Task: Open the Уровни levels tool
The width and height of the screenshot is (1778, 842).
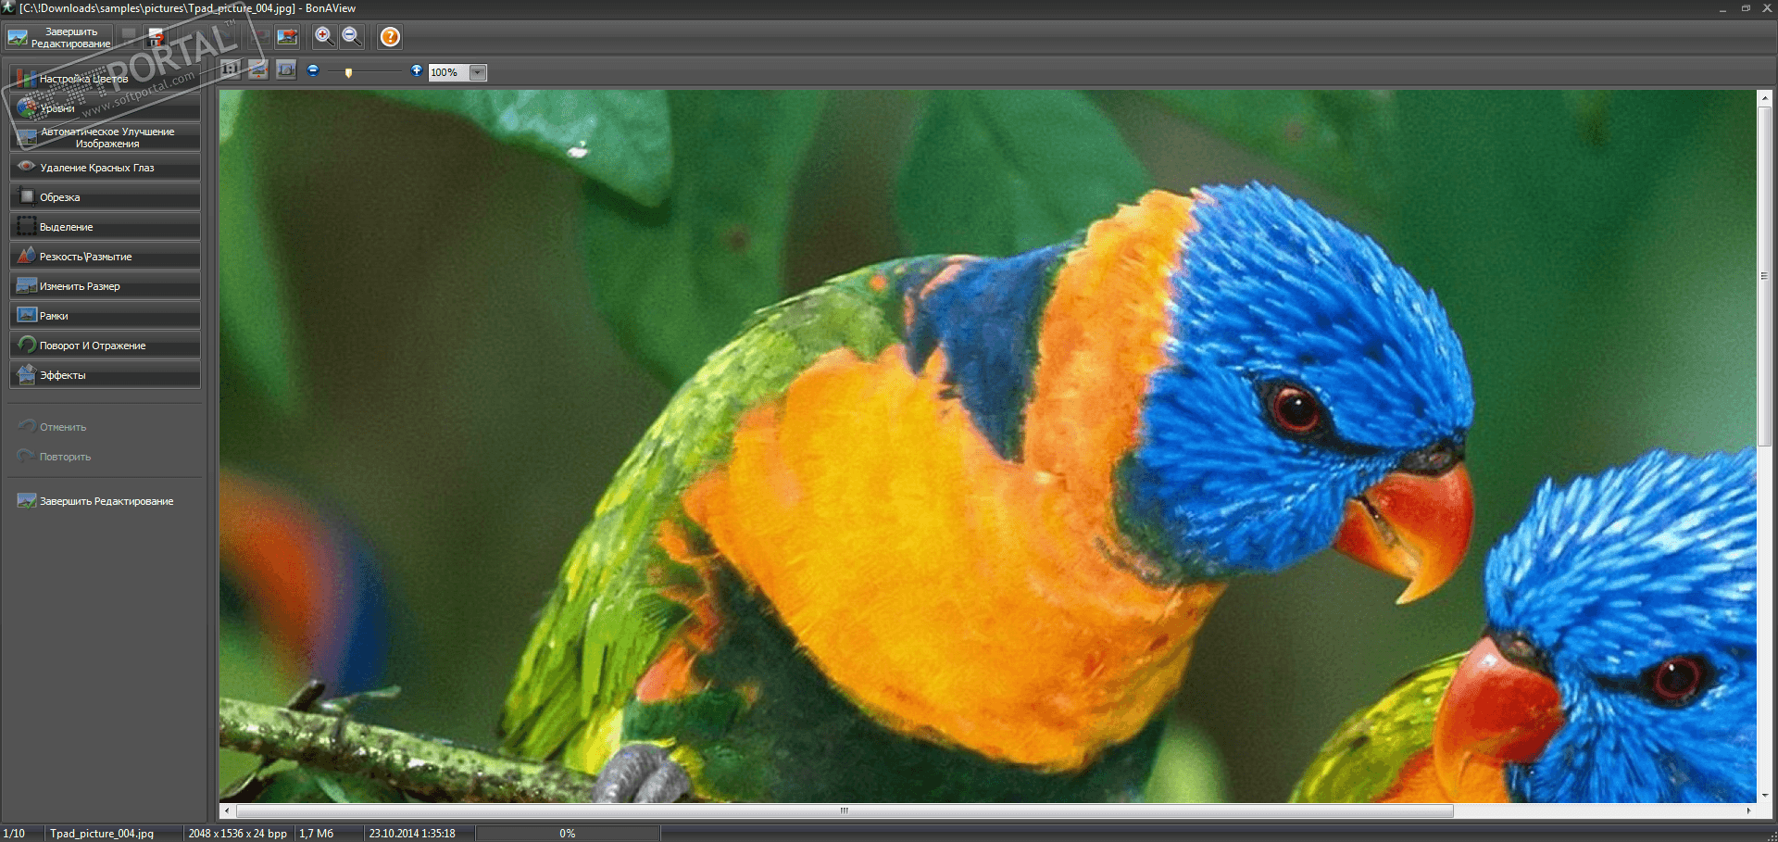Action: coord(105,108)
